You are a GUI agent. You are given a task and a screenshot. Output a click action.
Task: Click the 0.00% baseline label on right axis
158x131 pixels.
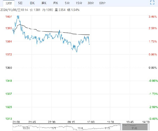coord(152,68)
